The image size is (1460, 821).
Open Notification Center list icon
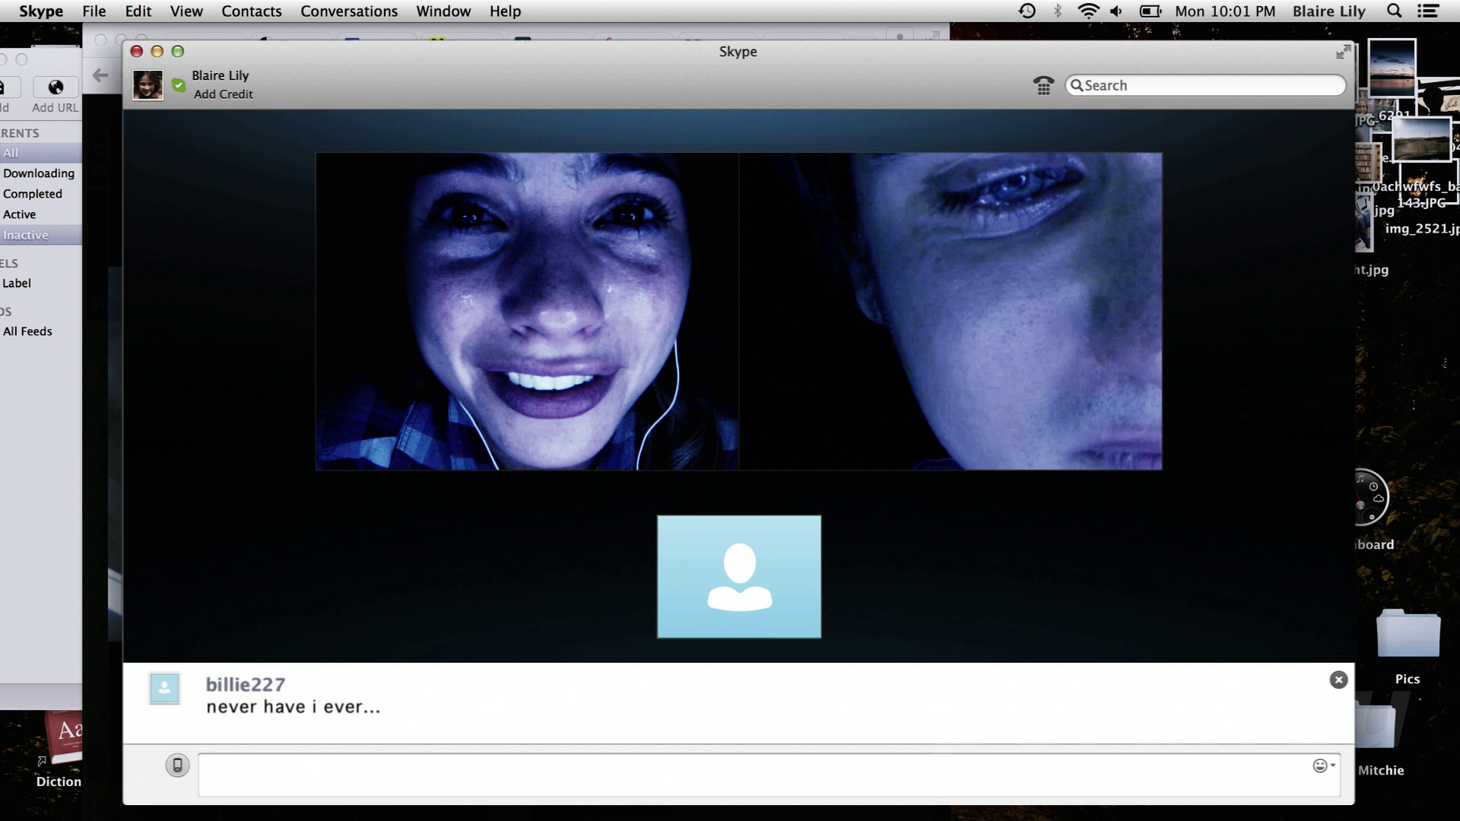(1428, 11)
